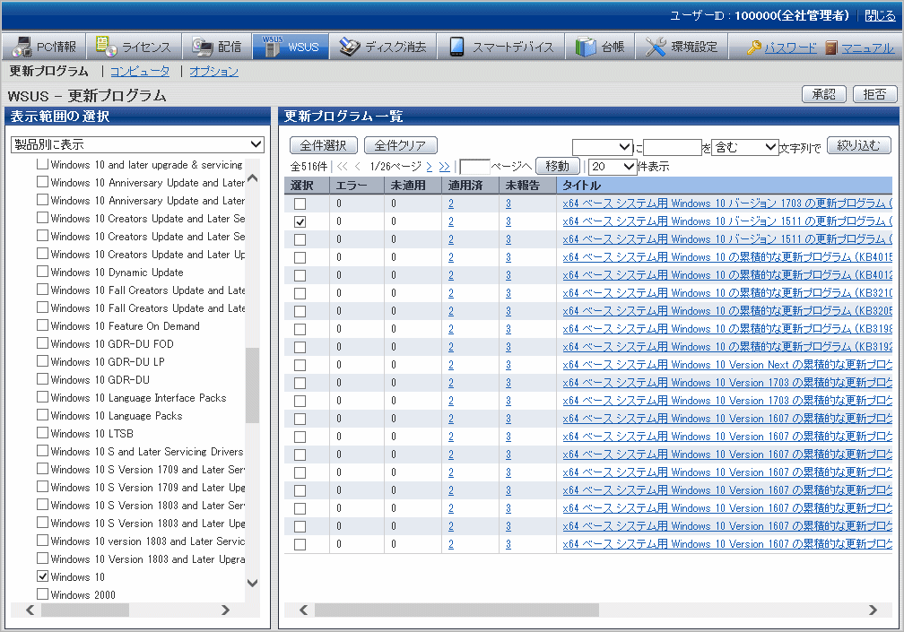Image resolution: width=904 pixels, height=632 pixels.
Task: Check Windows 2000 product checkbox
Action: pos(42,594)
